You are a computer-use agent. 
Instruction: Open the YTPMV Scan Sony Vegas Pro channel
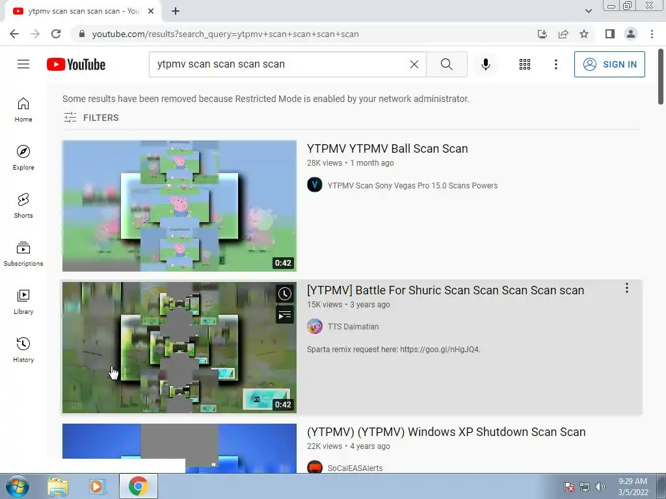[x=412, y=185]
